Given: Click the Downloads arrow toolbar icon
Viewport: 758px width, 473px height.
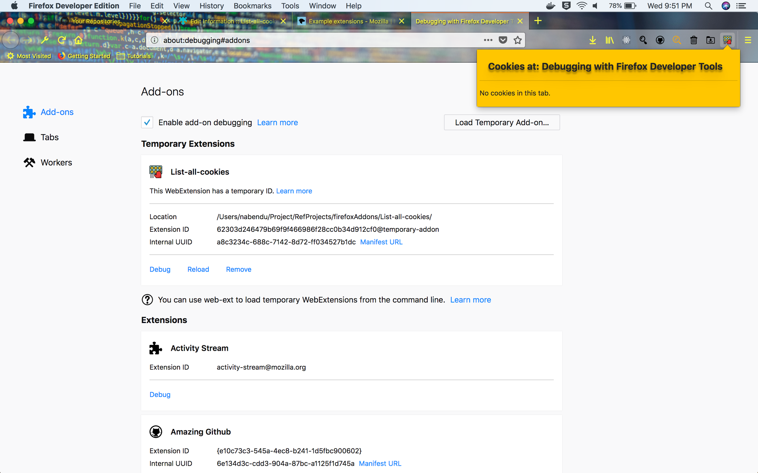Looking at the screenshot, I should [593, 40].
